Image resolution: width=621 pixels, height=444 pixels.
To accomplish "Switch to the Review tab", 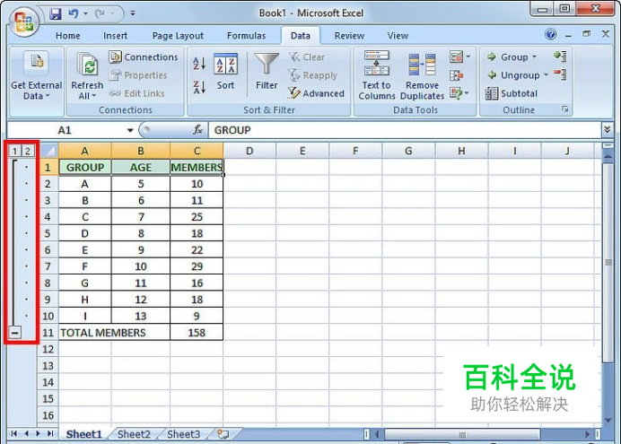I will coord(349,36).
